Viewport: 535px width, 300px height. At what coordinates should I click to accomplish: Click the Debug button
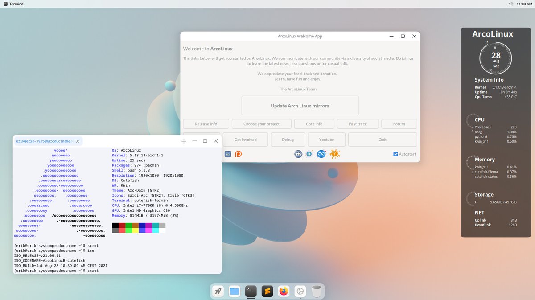[288, 140]
